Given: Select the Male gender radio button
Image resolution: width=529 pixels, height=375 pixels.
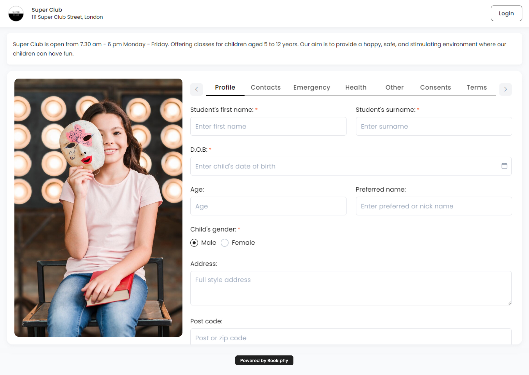Looking at the screenshot, I should coord(194,243).
